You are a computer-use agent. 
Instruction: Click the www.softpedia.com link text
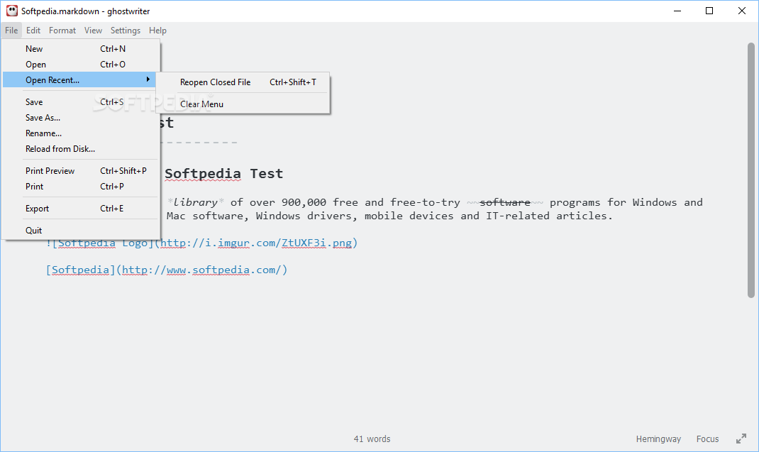point(201,270)
